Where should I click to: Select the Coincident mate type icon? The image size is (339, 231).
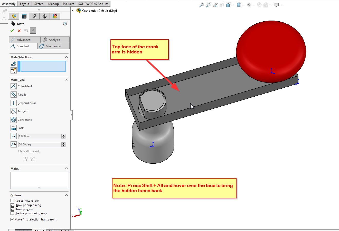pyautogui.click(x=14, y=86)
